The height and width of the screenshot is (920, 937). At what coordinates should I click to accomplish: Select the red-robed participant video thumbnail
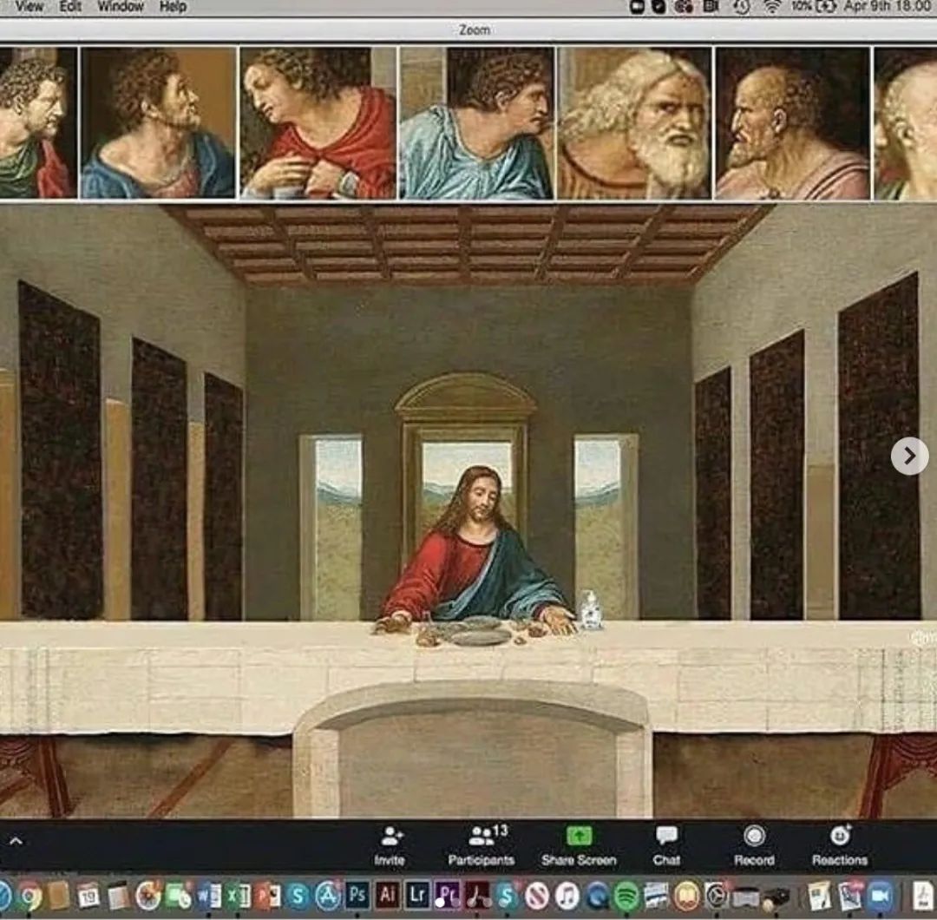click(318, 122)
